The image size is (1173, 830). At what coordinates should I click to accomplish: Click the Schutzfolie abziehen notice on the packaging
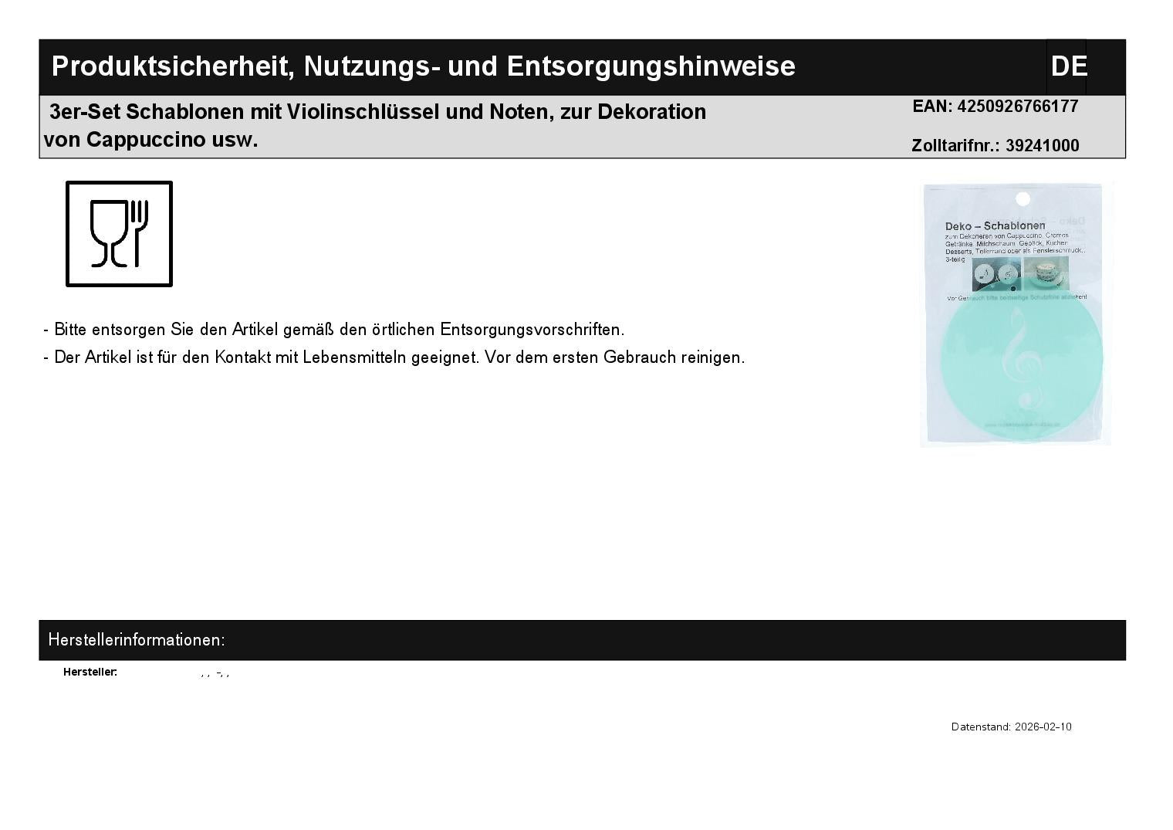pyautogui.click(x=1016, y=297)
